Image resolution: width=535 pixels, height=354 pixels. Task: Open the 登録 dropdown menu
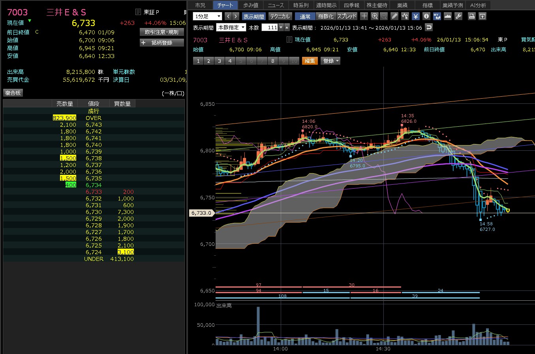click(331, 61)
